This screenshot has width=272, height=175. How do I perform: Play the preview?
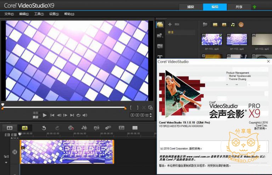coord(45,115)
